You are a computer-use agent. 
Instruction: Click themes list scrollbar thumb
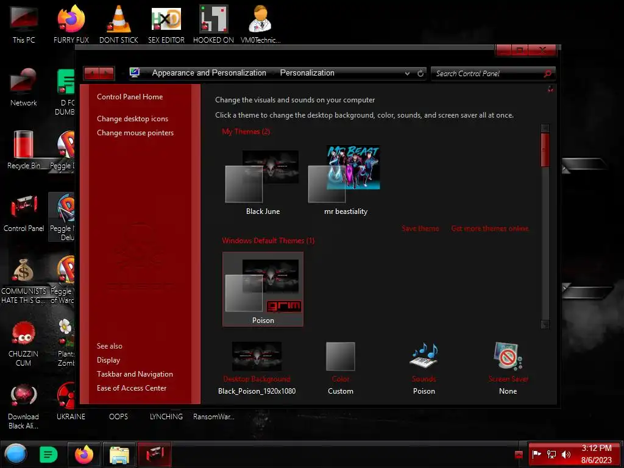point(545,150)
